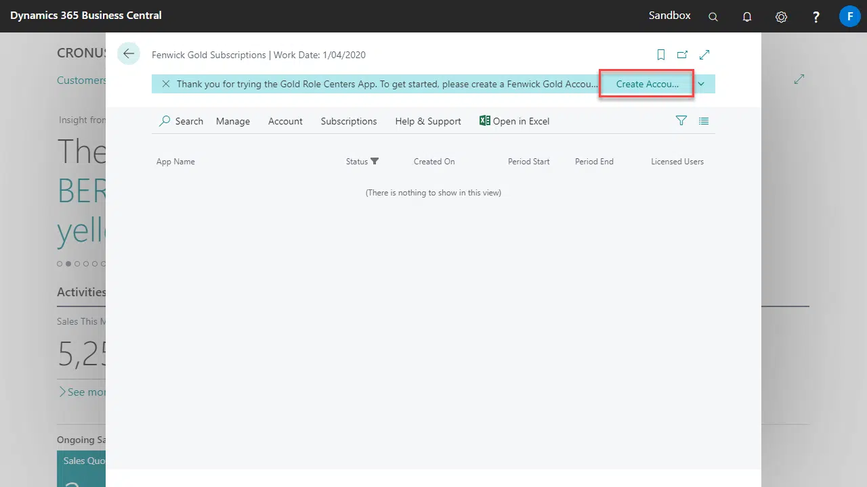Click Open in Excel
Screen dimensions: 867x487
(514, 121)
